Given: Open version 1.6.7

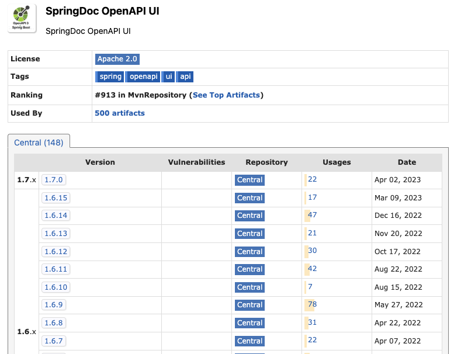Looking at the screenshot, I should [54, 341].
